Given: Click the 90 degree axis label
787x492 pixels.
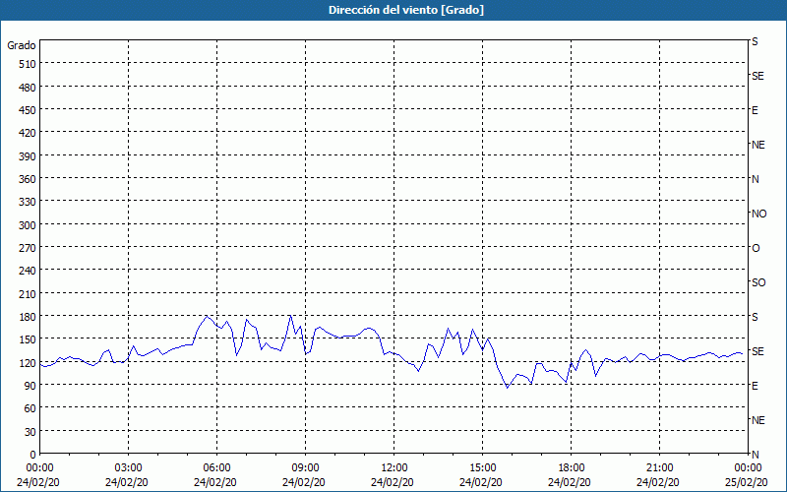Looking at the screenshot, I should point(30,386).
